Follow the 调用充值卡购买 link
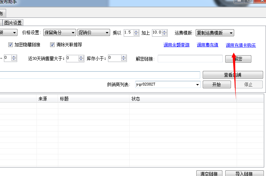The width and height of the screenshot is (266, 176). (x=241, y=45)
